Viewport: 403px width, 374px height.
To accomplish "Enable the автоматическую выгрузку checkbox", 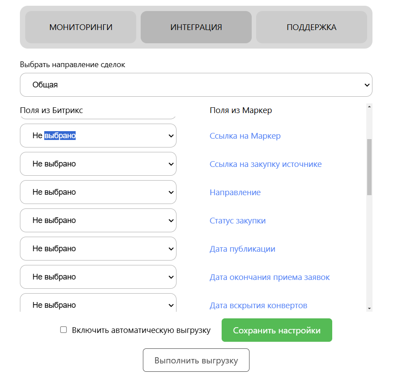I will 64,330.
